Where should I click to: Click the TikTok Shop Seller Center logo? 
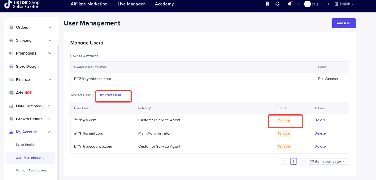click(x=22, y=4)
